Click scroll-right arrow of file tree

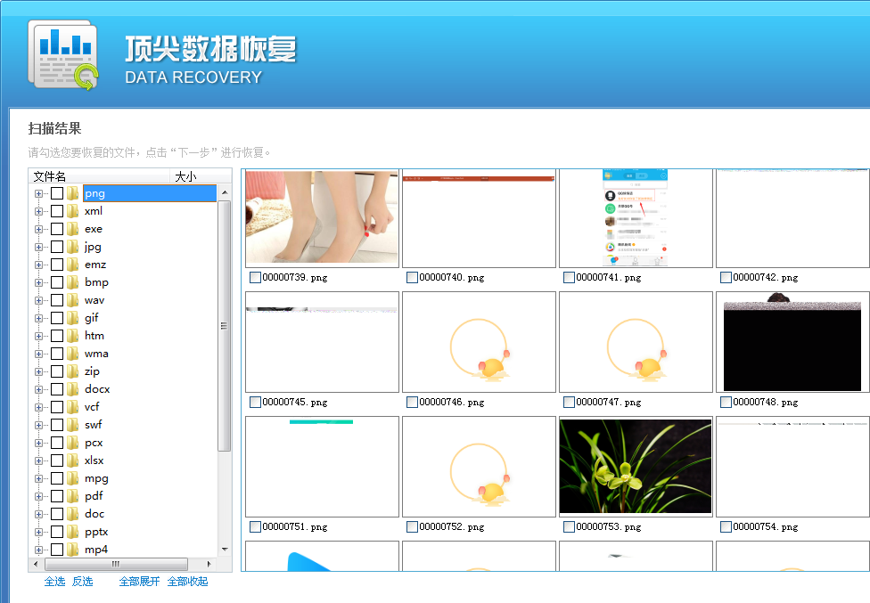click(209, 564)
